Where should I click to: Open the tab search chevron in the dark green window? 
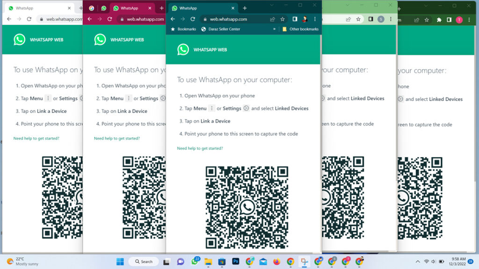click(426, 6)
